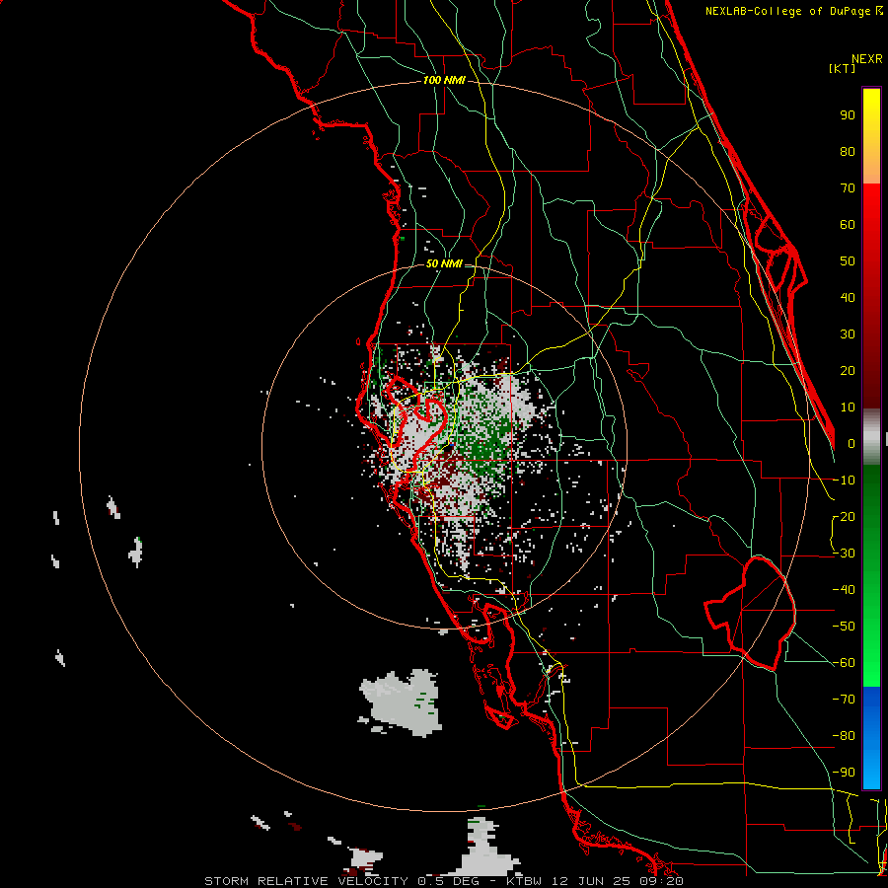This screenshot has height=888, width=888.
Task: Click the blue bottom segment of velocity color bar
Action: 871,738
